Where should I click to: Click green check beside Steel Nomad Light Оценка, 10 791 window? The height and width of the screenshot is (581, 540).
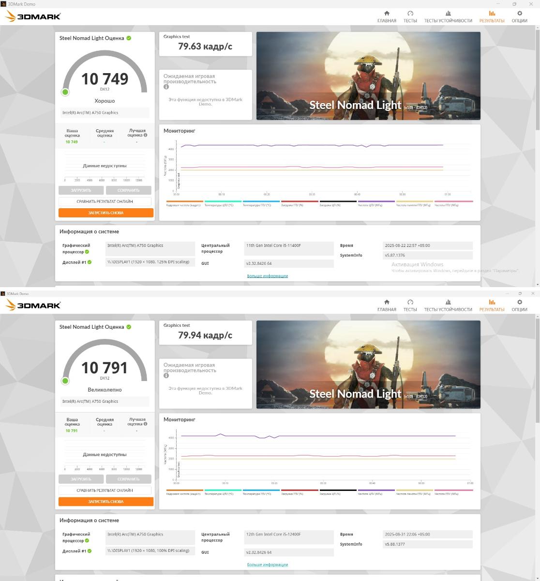[129, 327]
